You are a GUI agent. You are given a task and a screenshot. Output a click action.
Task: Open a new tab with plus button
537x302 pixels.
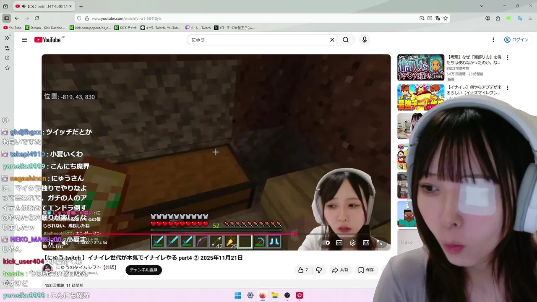(x=81, y=6)
